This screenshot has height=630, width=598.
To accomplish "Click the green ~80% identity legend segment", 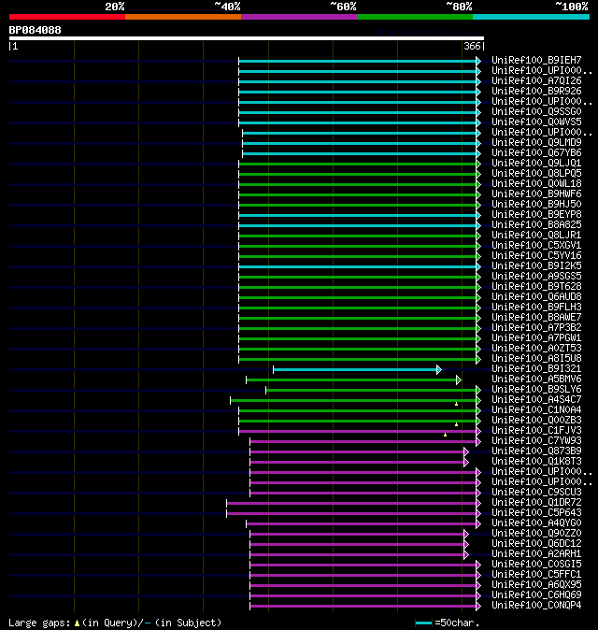I will [x=415, y=17].
